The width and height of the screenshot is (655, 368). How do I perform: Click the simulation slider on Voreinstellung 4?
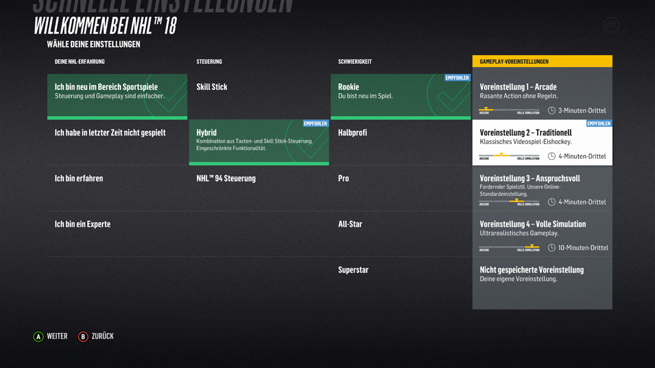509,247
